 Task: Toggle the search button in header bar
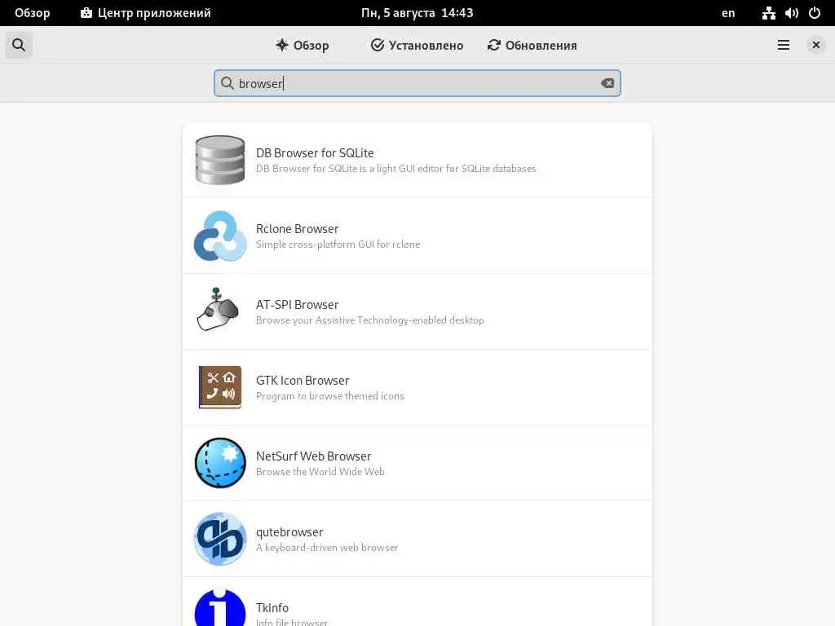(x=19, y=46)
